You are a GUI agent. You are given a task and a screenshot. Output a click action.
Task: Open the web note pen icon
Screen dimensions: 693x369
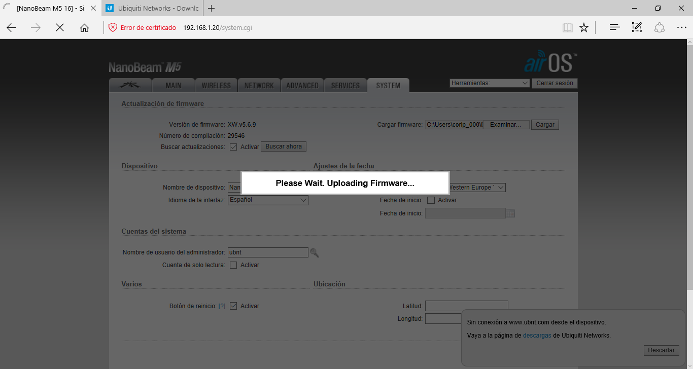[x=637, y=28]
